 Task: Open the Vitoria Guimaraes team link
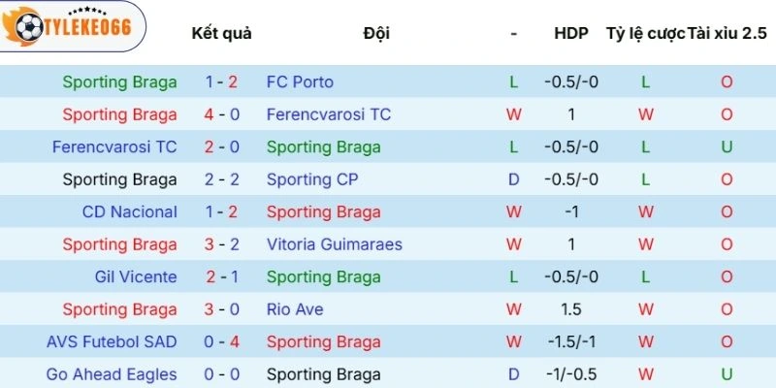[335, 244]
